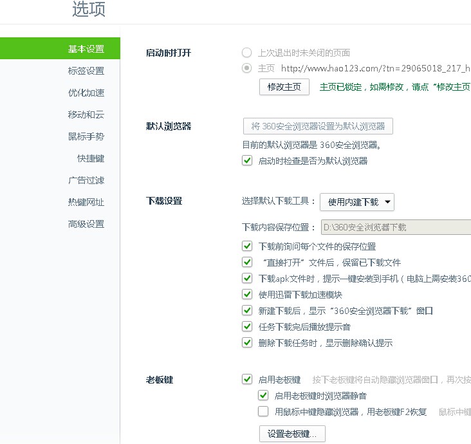This screenshot has height=444, width=471.
Task: Click the 修改主页 button
Action: pos(284,87)
